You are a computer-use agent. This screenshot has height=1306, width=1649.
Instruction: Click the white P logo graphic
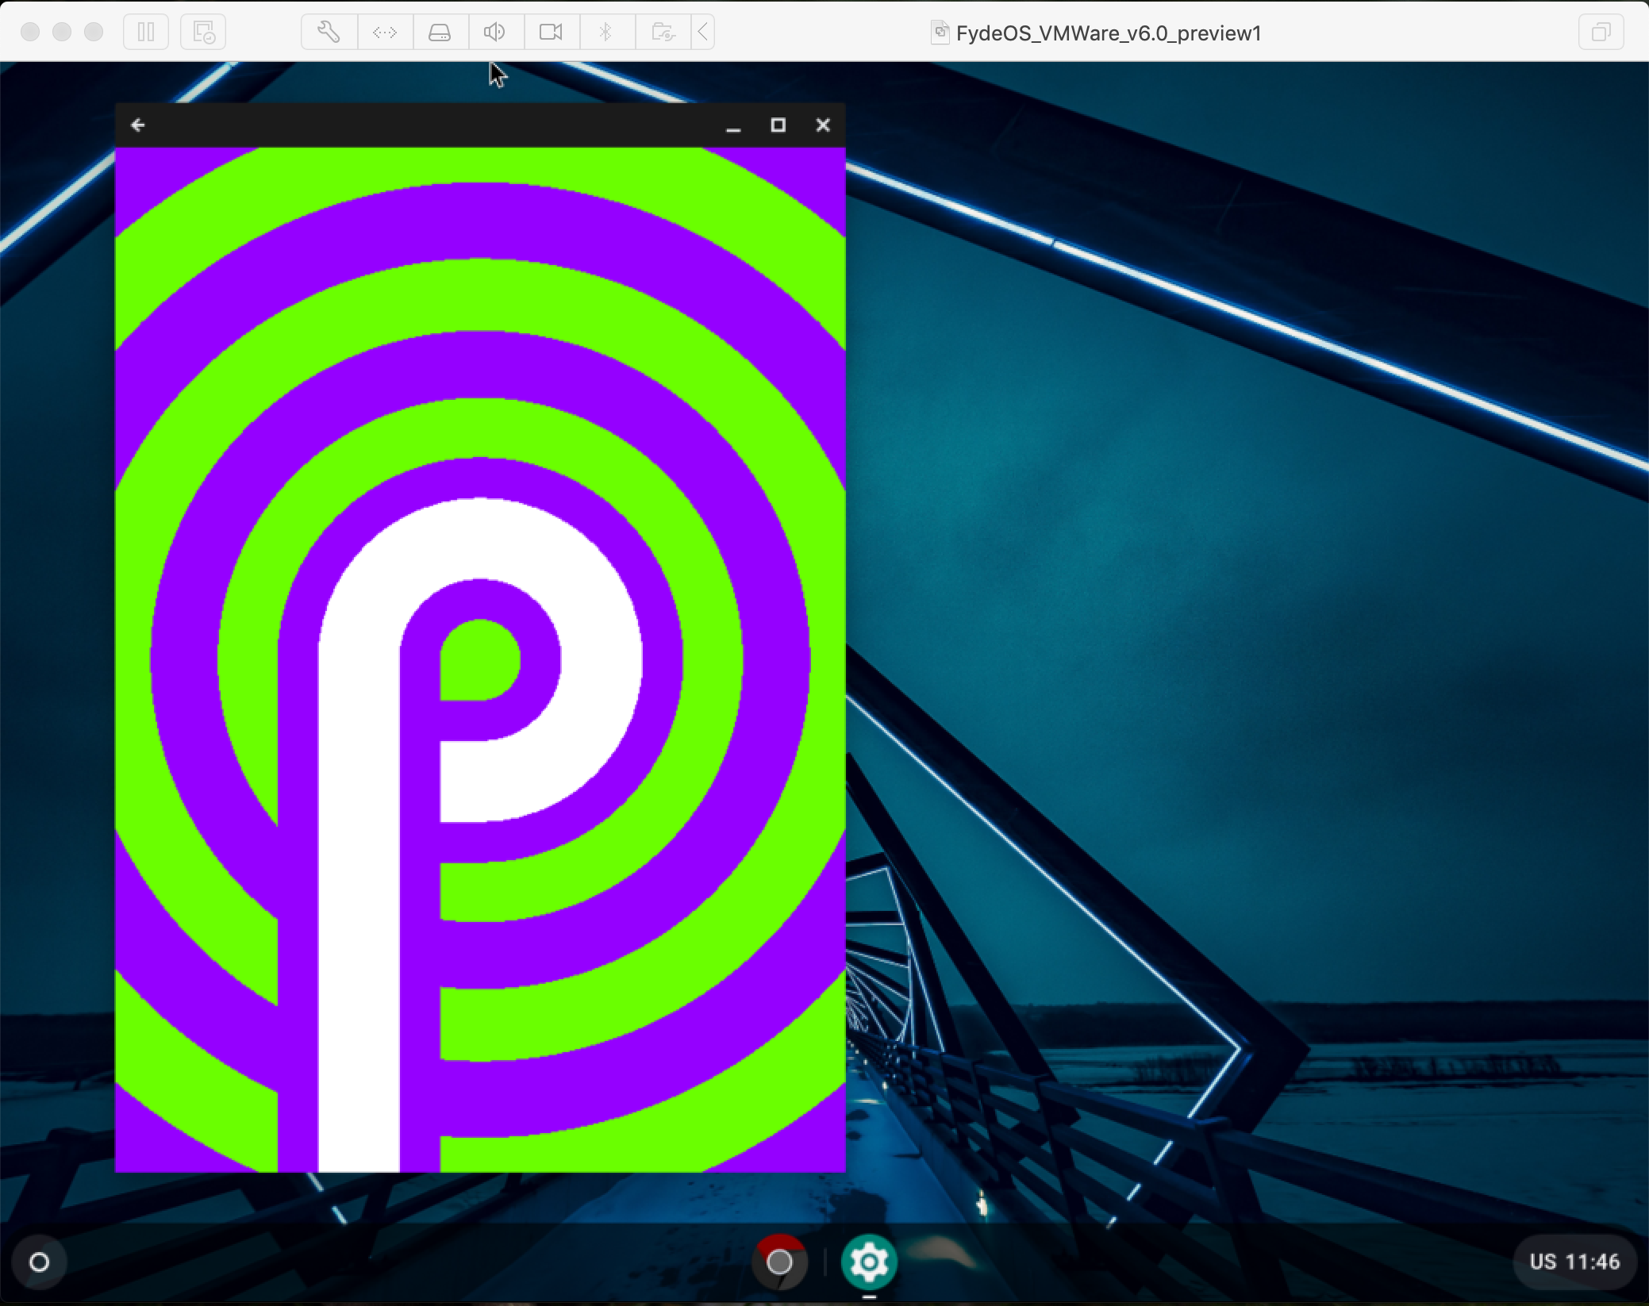480,835
